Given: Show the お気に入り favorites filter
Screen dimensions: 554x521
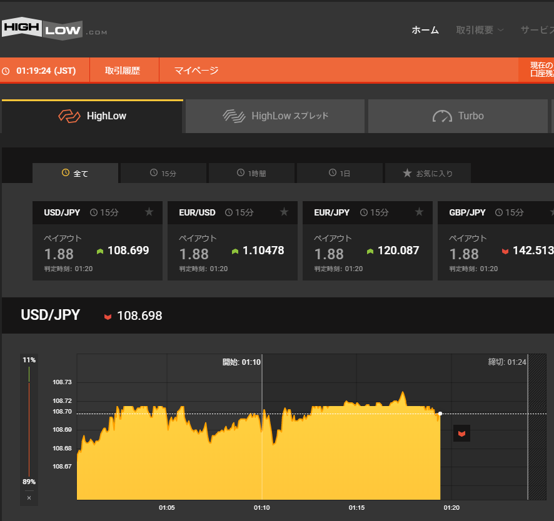Looking at the screenshot, I should coord(428,173).
